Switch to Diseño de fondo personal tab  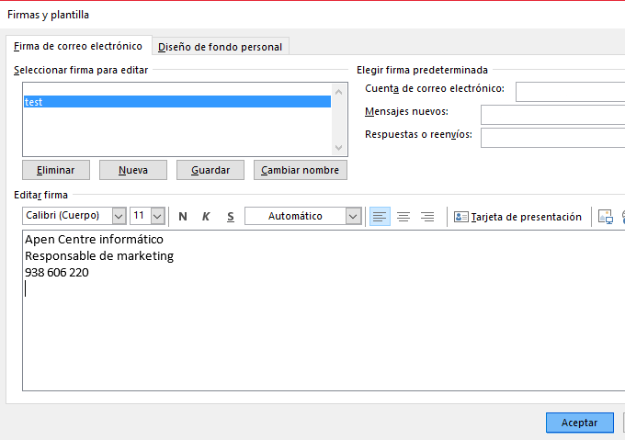point(221,47)
